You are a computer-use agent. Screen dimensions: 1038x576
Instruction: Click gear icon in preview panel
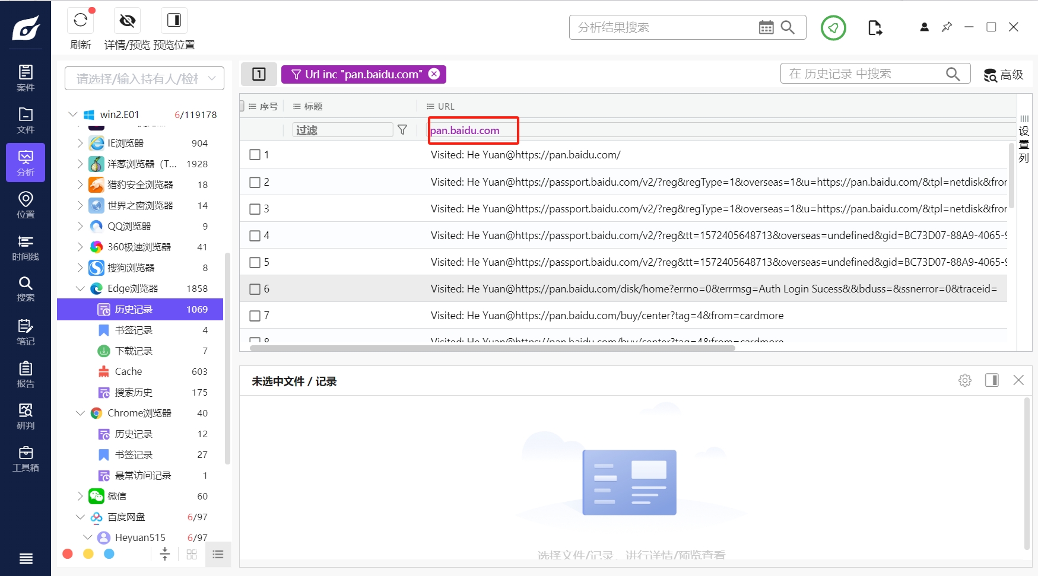965,380
